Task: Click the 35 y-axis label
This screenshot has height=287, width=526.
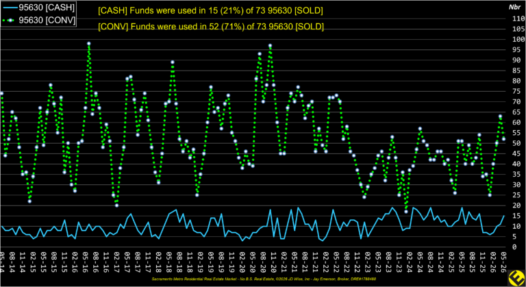Action: pos(516,174)
